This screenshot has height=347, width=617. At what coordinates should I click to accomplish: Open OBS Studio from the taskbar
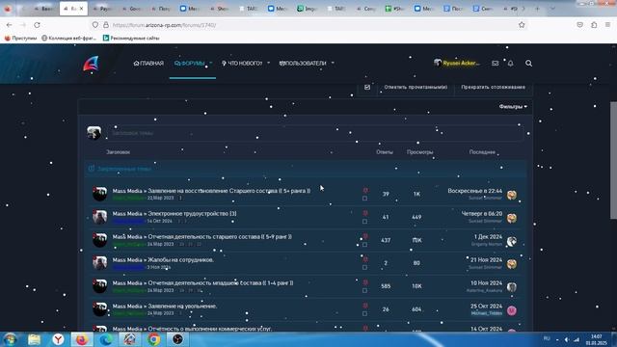pyautogui.click(x=177, y=339)
